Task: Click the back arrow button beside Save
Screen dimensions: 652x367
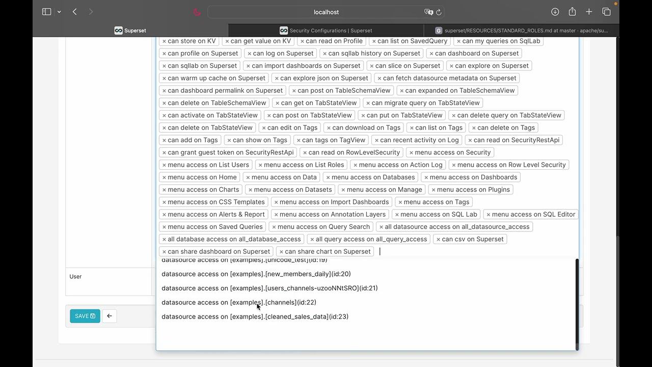Action: (110, 316)
